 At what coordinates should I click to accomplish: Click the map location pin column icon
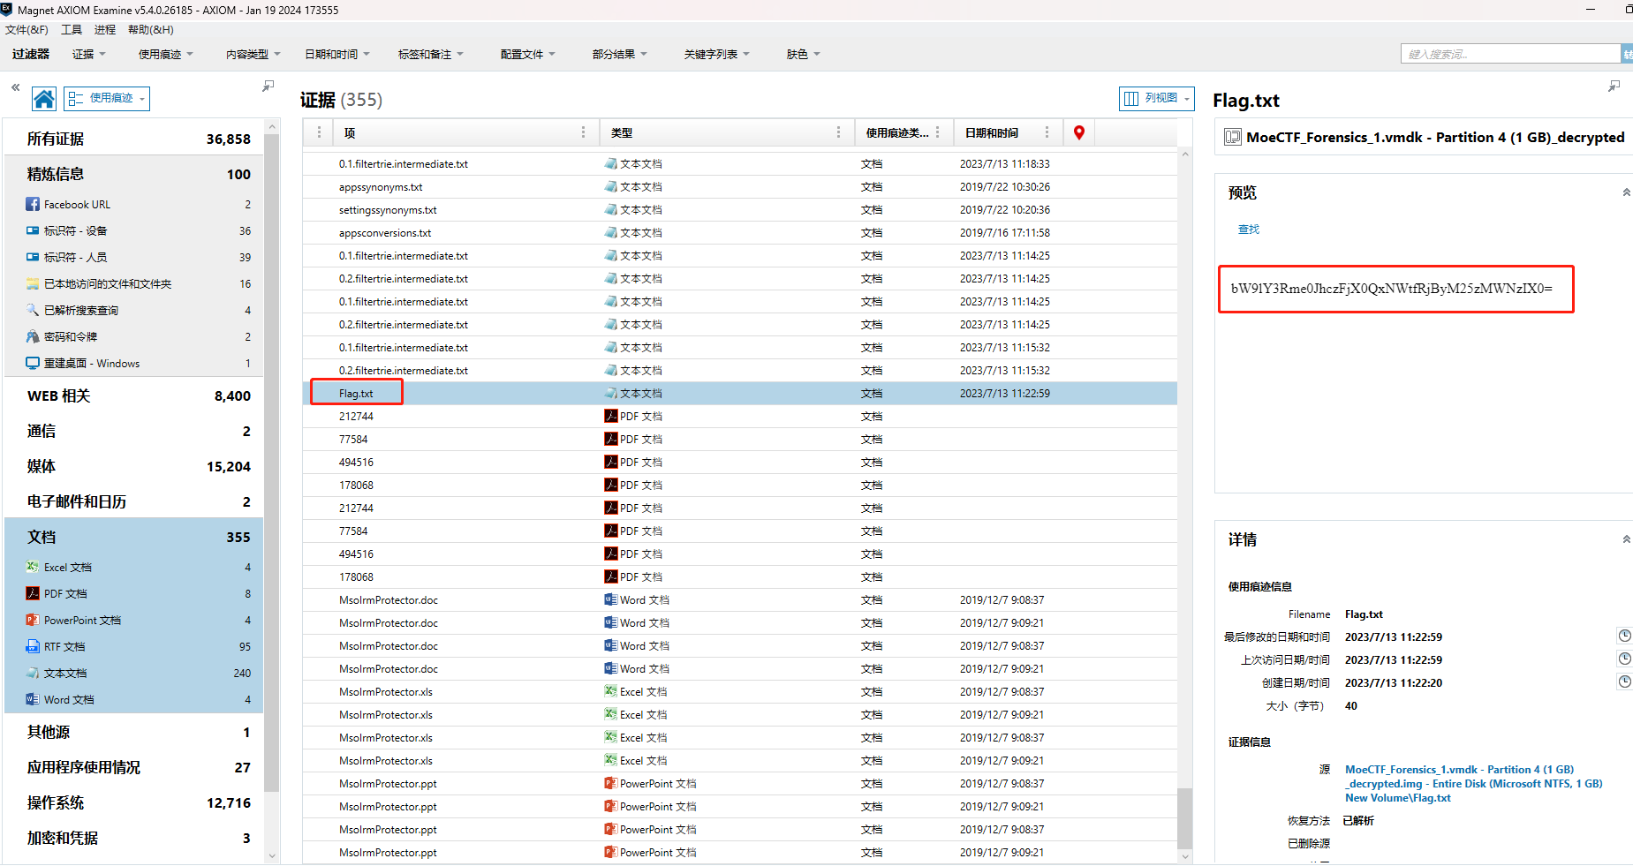pyautogui.click(x=1079, y=132)
